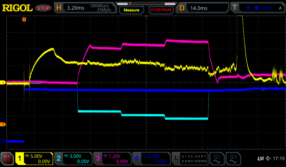Click the LXI network status icon
286x167 pixels.
[260, 159]
